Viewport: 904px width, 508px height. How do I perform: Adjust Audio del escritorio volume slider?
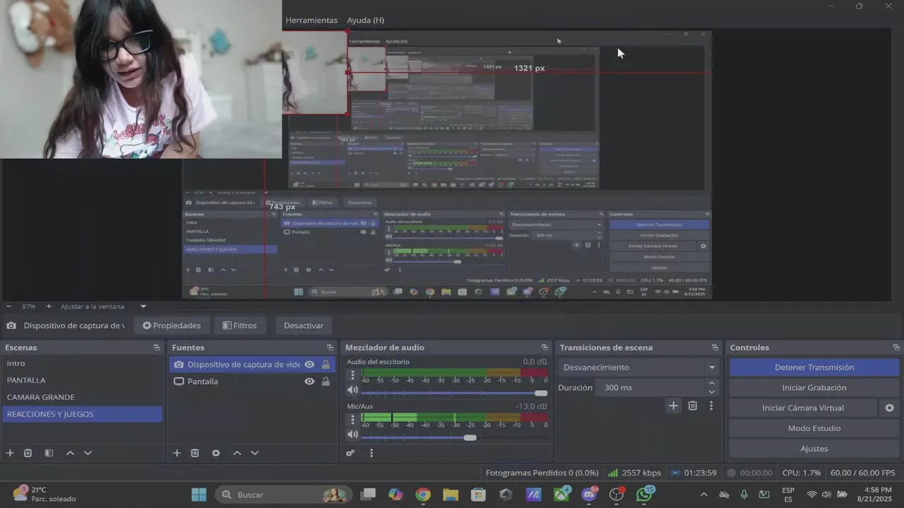tap(541, 393)
